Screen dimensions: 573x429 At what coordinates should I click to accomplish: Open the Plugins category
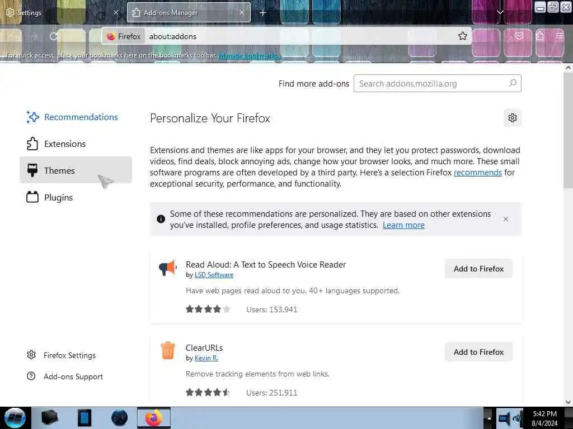click(x=76, y=197)
